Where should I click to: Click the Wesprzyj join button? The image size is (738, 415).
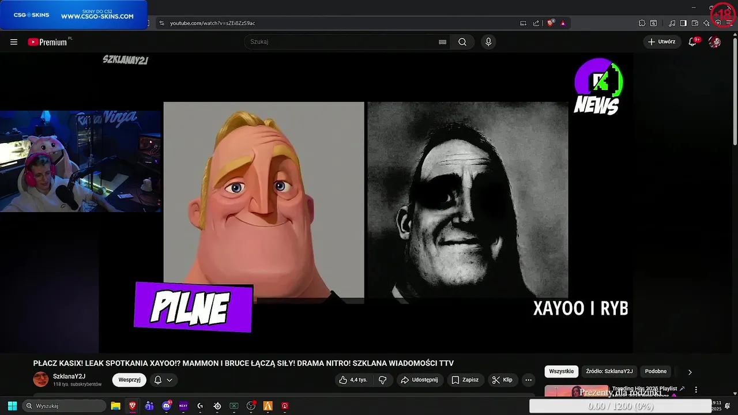pos(130,380)
